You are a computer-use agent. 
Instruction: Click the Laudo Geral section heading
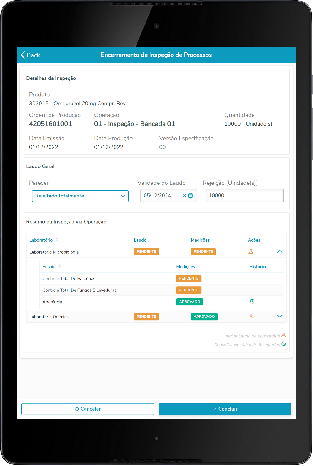tap(40, 166)
